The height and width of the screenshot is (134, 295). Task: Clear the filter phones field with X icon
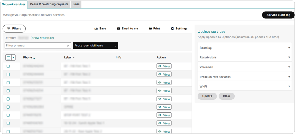click(68, 46)
